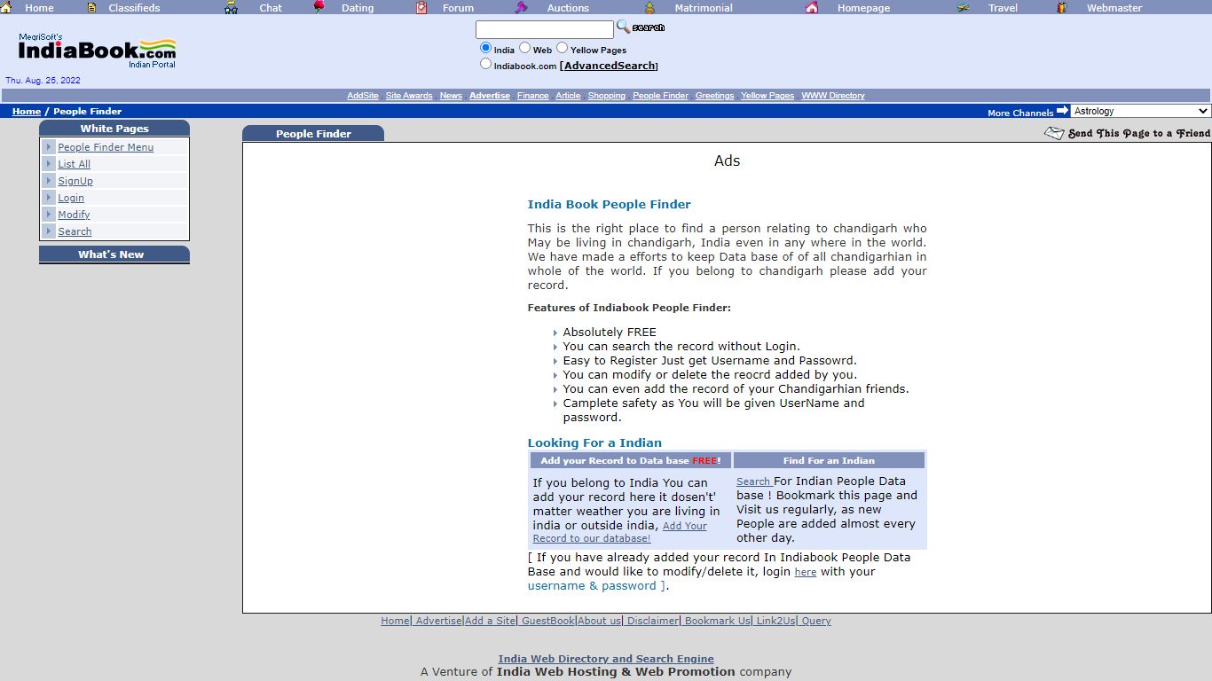Click the Classifieds icon in the top bar
The width and height of the screenshot is (1212, 681).
pyautogui.click(x=91, y=7)
